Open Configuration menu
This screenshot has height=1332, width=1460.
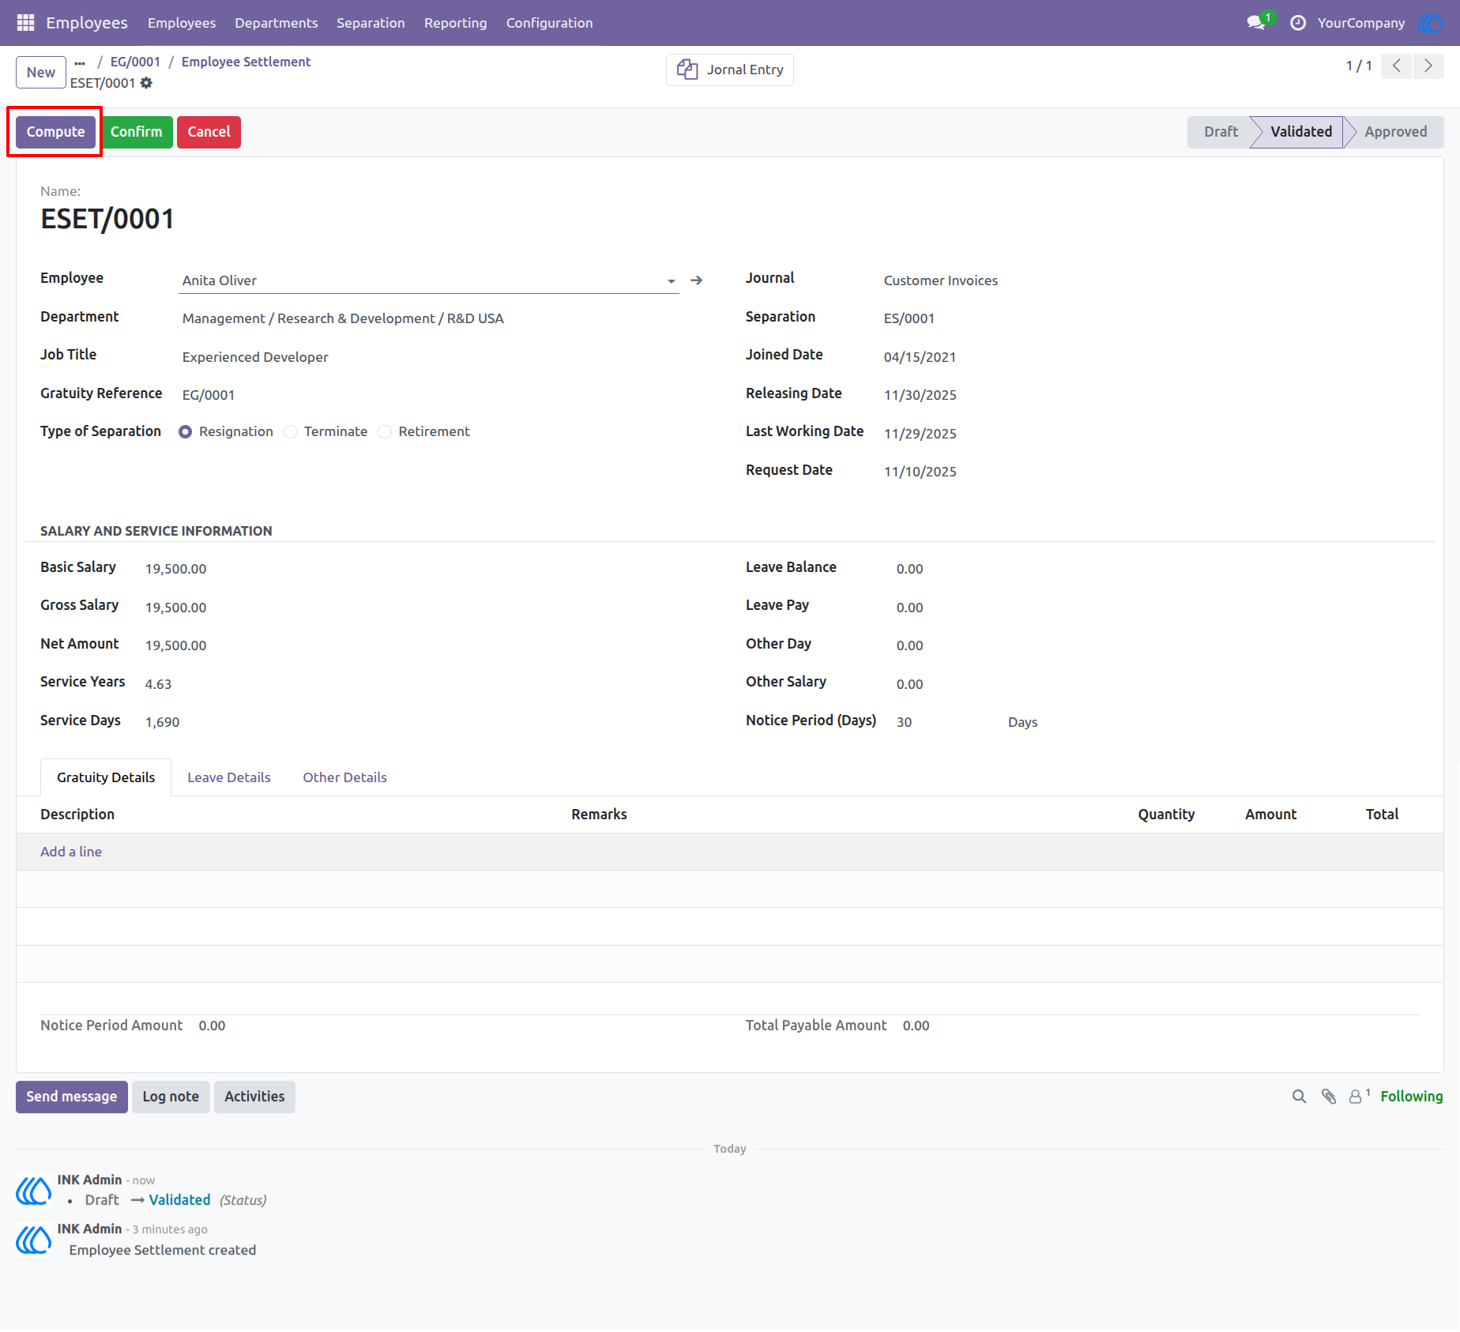click(549, 23)
